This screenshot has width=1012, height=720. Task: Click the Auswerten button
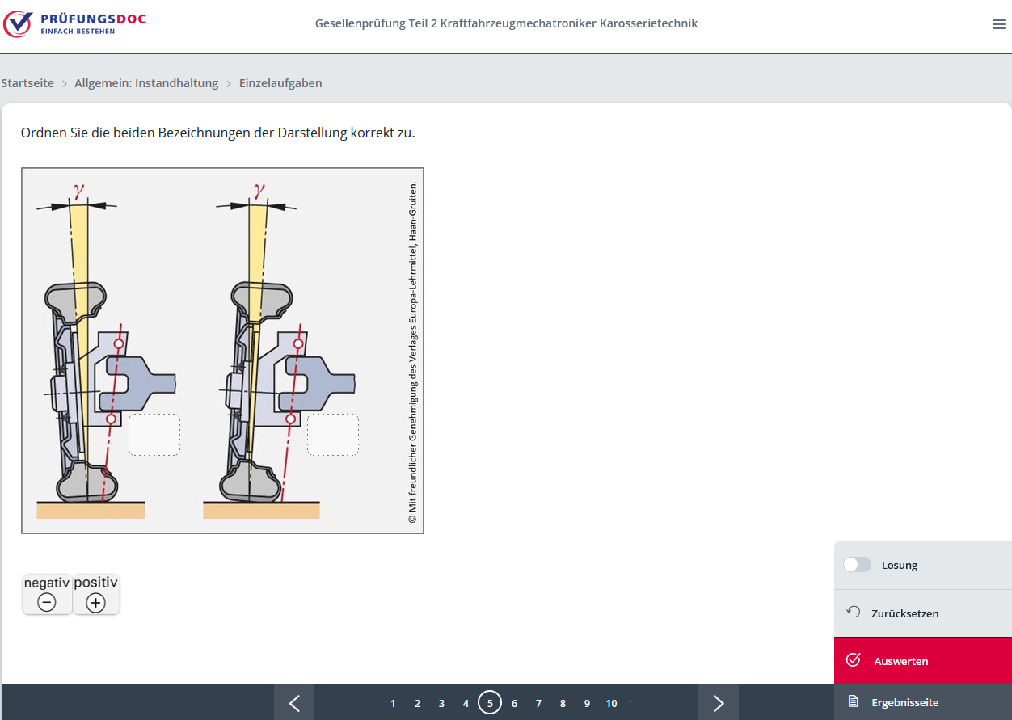[x=921, y=661]
